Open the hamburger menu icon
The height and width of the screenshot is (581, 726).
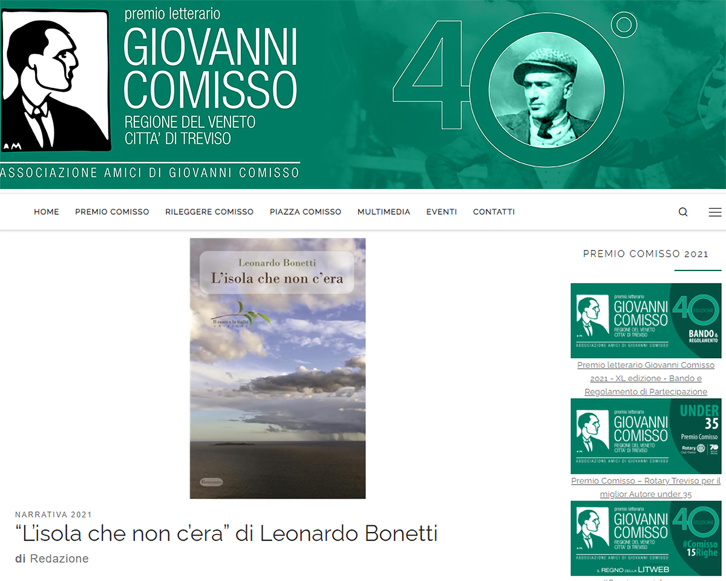pos(715,212)
